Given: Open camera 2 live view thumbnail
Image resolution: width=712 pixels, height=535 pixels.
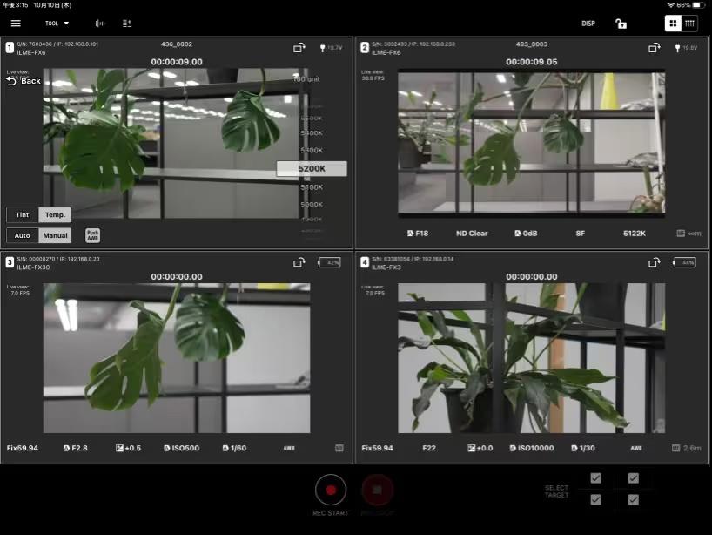Looking at the screenshot, I should (x=531, y=143).
